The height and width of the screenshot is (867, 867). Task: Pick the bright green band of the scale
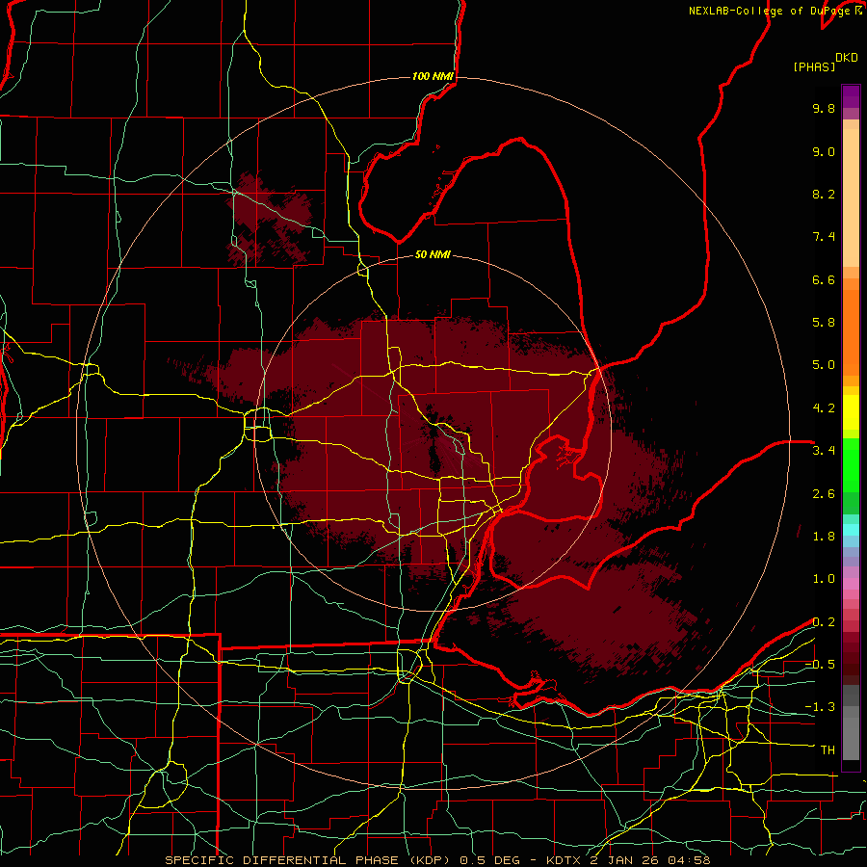(851, 465)
